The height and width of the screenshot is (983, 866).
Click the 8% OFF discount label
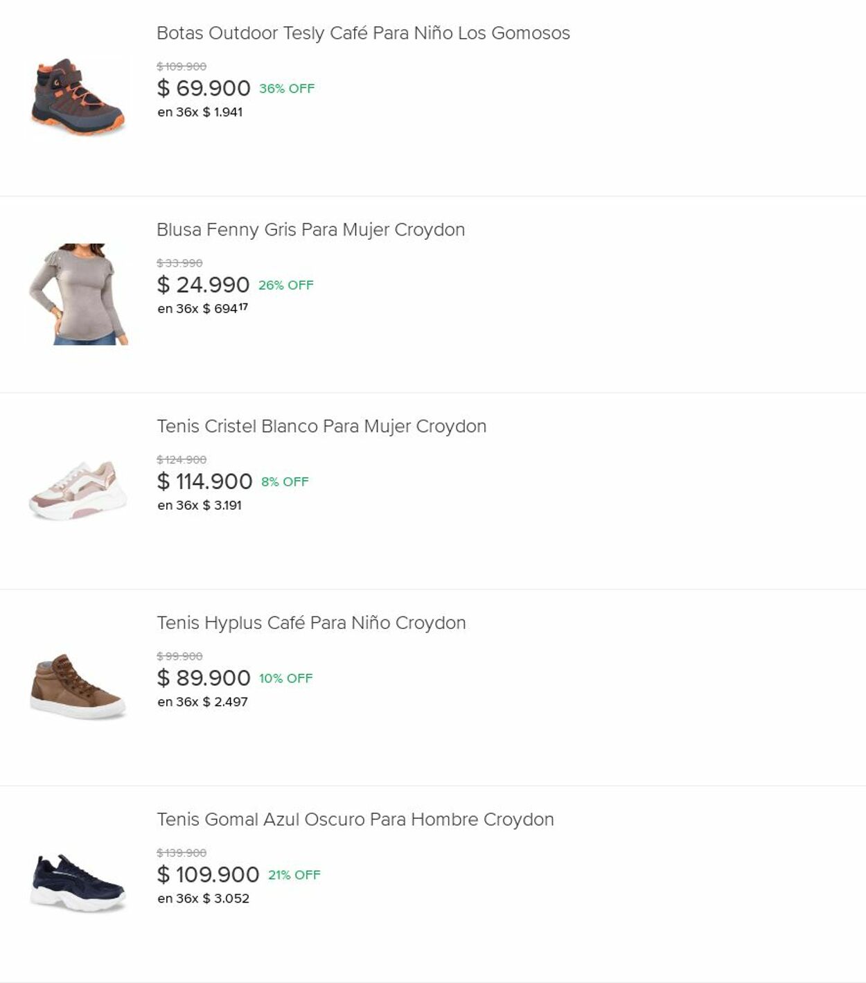point(285,481)
